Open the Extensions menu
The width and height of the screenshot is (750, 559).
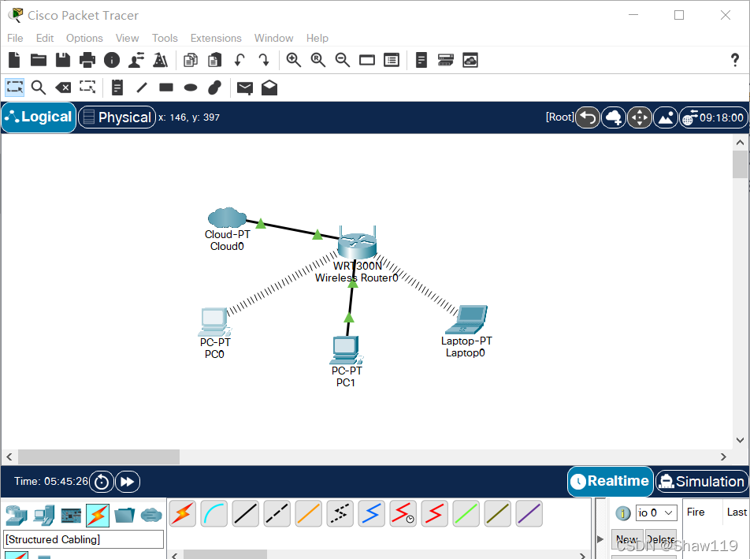(x=216, y=38)
